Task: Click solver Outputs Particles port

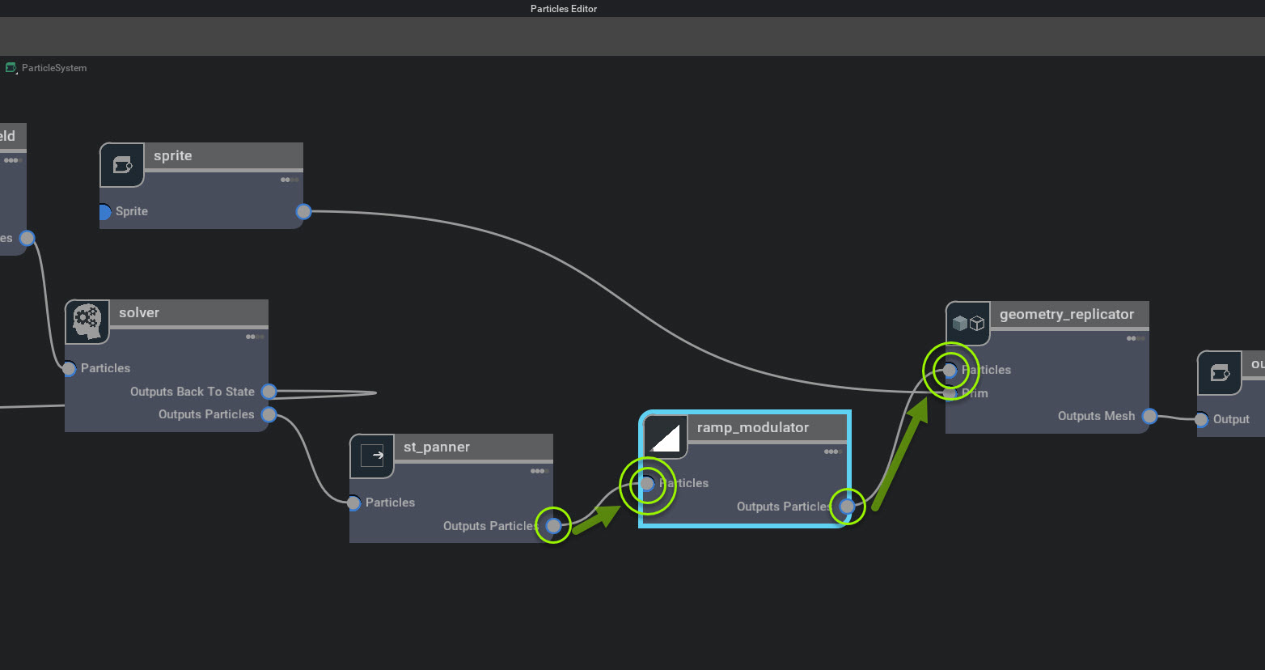Action: (269, 415)
